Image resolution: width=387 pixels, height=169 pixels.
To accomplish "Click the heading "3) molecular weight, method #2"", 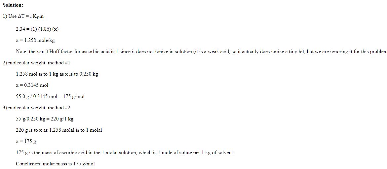I will point(36,108).
